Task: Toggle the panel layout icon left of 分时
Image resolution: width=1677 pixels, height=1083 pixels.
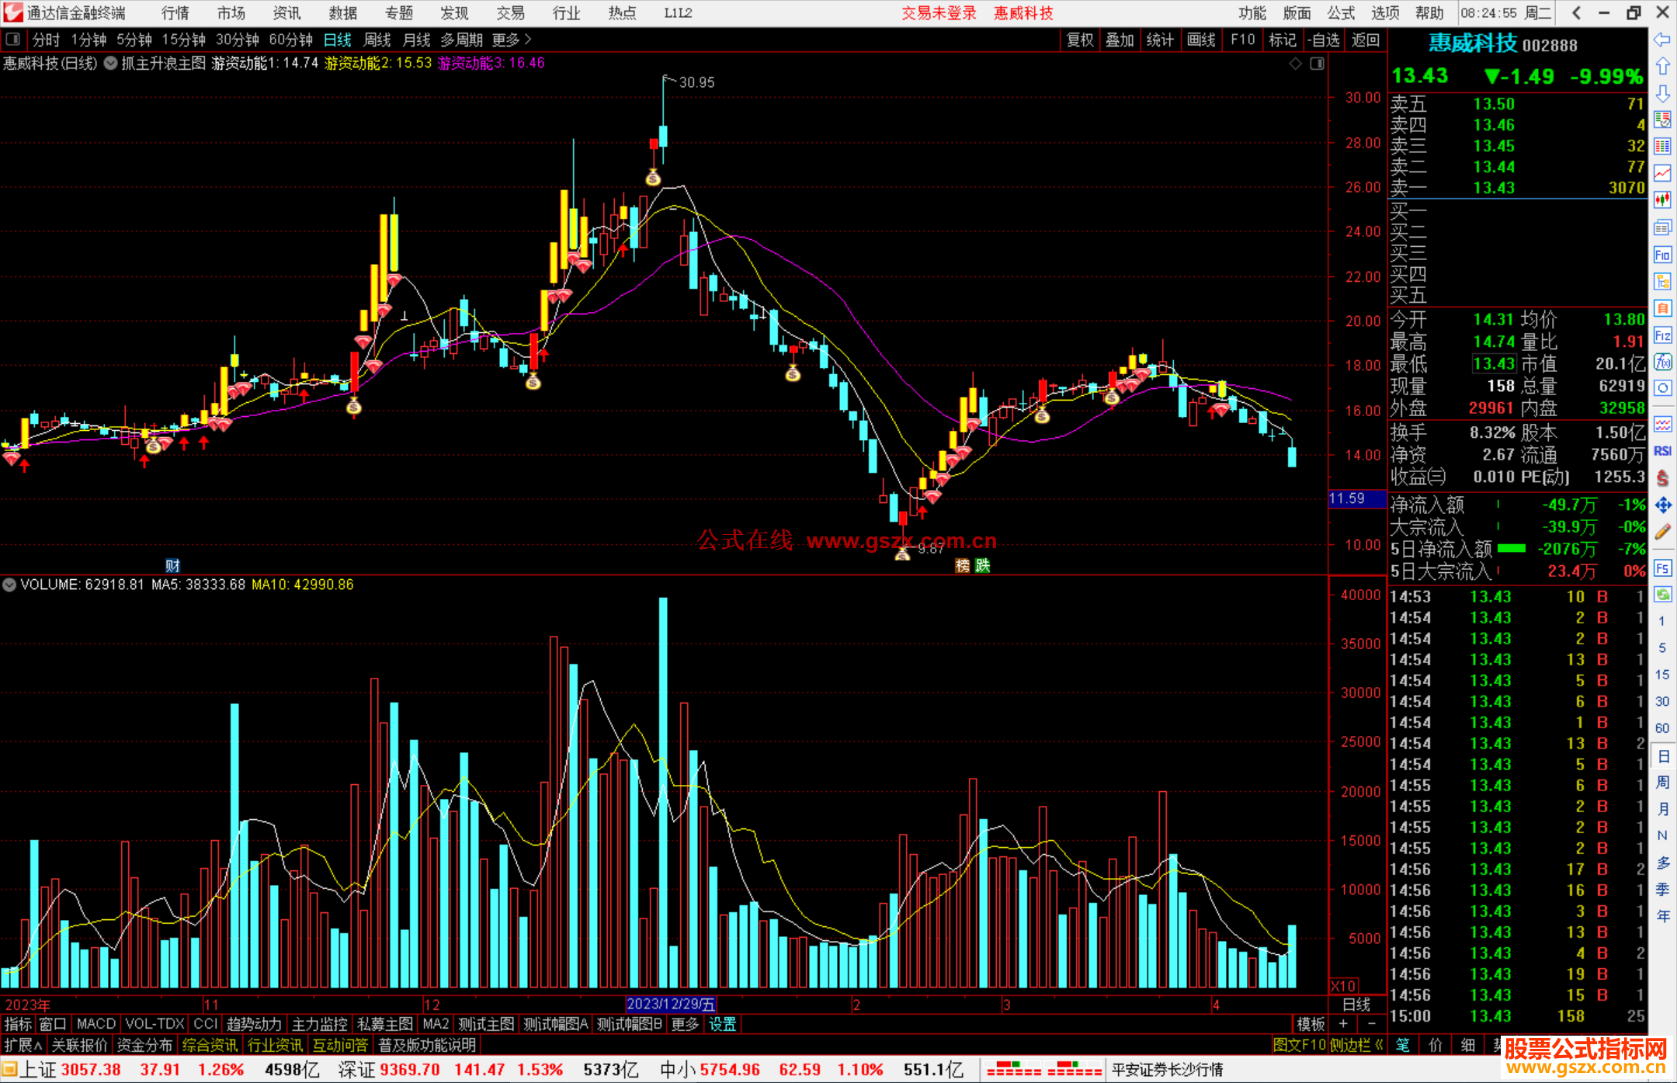Action: tap(12, 39)
